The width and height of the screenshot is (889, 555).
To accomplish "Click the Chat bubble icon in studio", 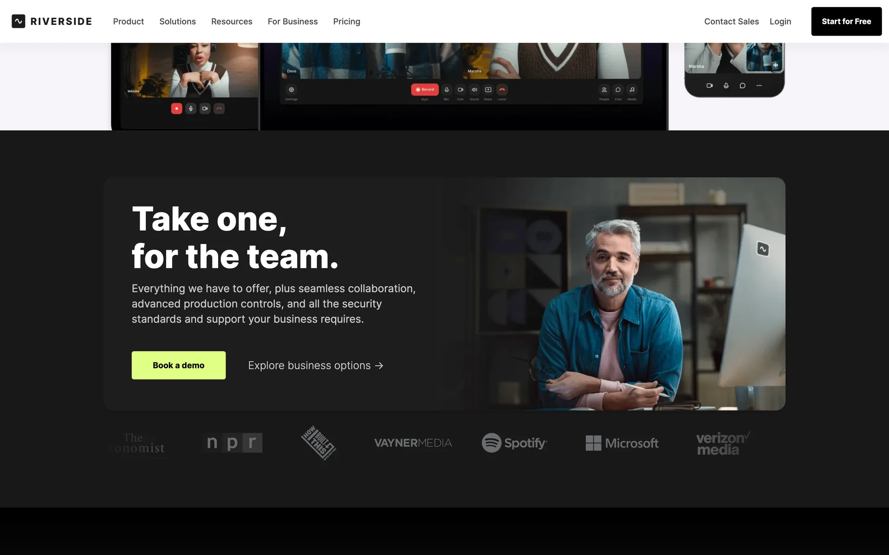I will pyautogui.click(x=618, y=90).
